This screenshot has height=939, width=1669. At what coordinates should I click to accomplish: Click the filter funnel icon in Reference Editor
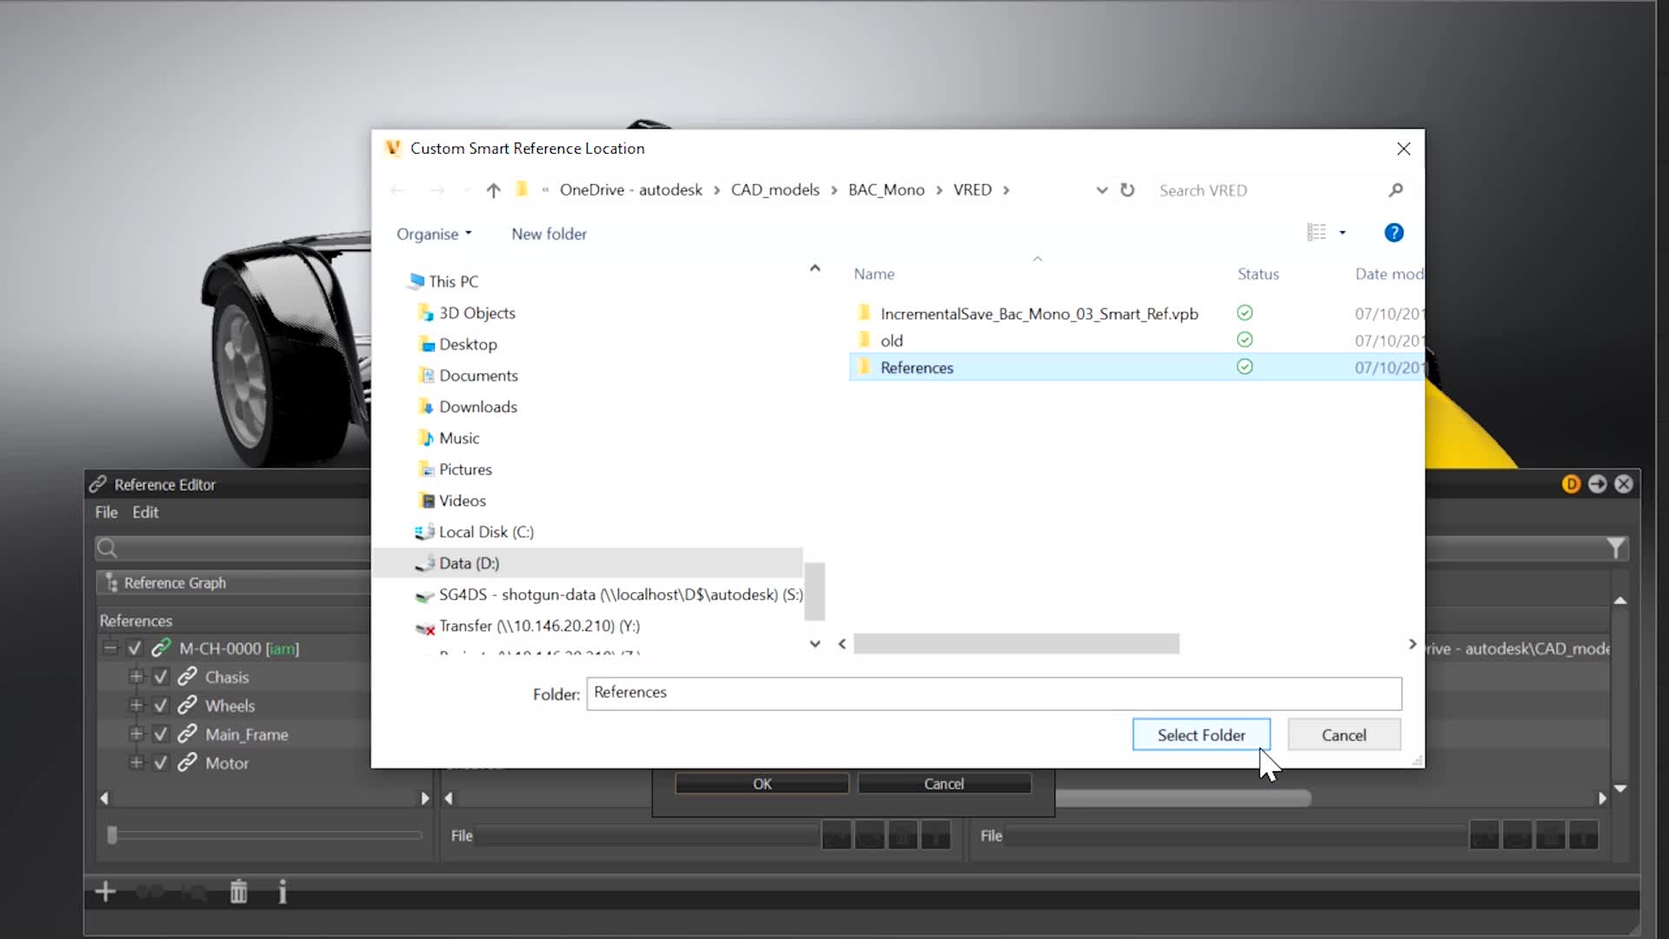point(1615,548)
